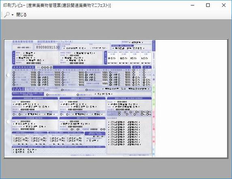Click the gray background below the page
The width and height of the screenshot is (232, 179).
tap(116, 168)
